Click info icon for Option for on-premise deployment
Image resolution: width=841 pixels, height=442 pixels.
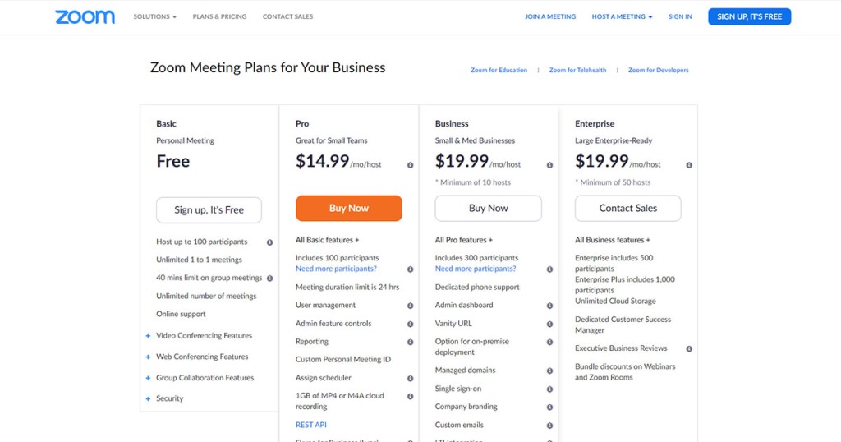point(549,343)
